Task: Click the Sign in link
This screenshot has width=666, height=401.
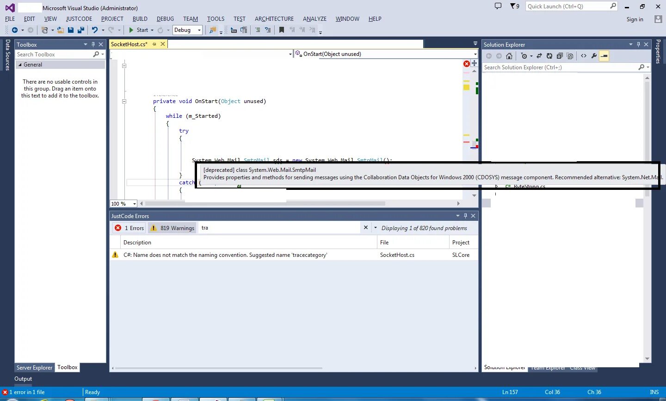Action: 635,19
